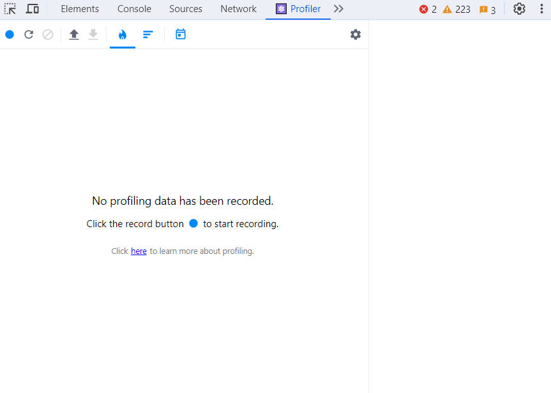
Task: Reload and start profiling
Action: click(29, 34)
